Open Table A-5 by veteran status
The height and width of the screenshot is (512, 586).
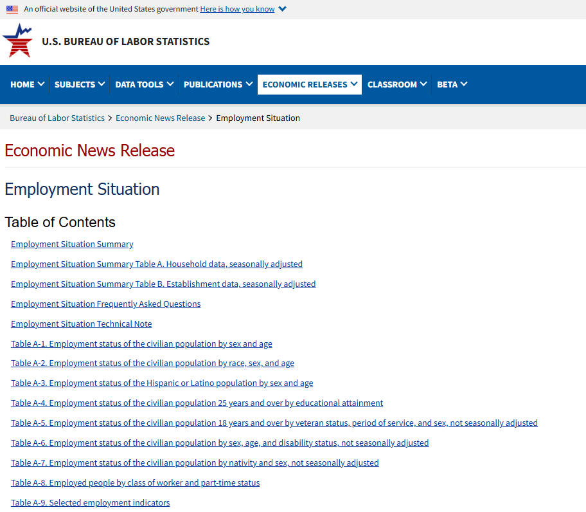point(274,423)
